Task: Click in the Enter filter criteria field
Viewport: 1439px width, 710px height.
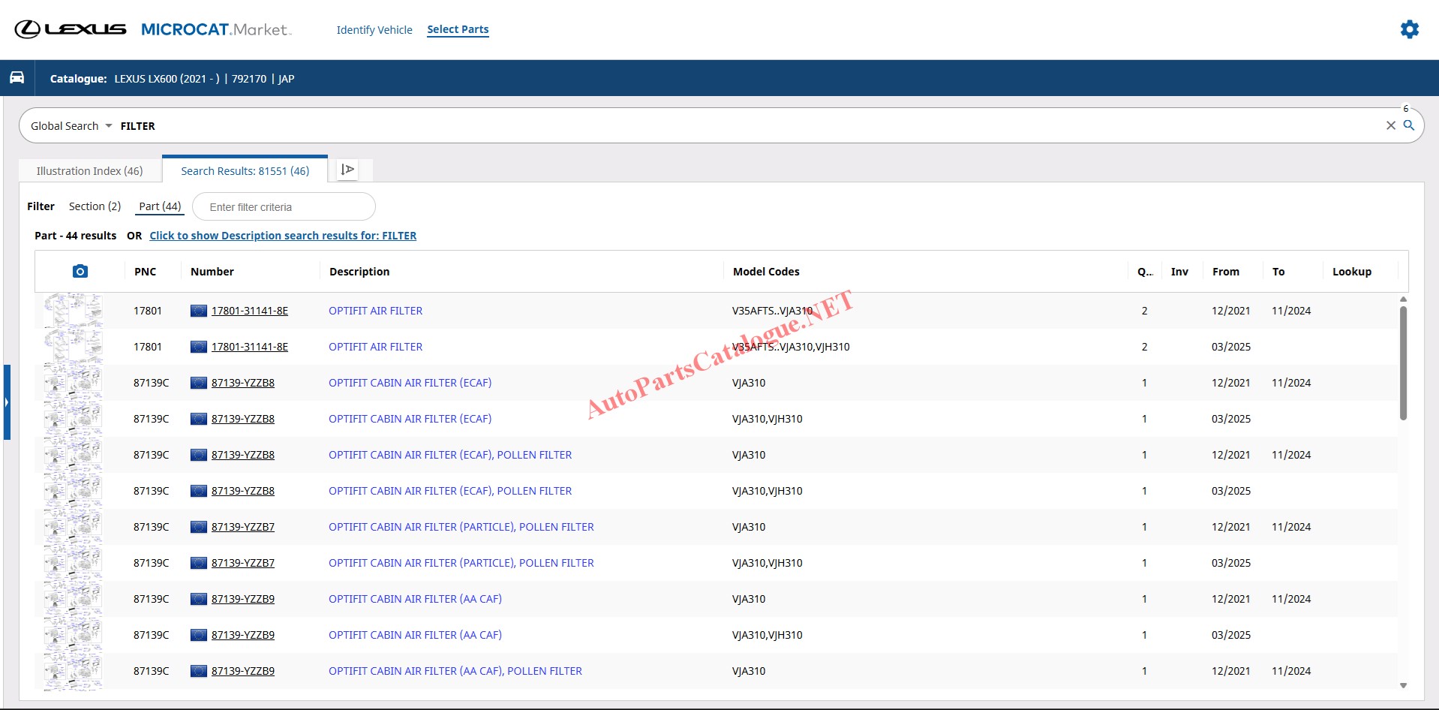Action: (284, 207)
